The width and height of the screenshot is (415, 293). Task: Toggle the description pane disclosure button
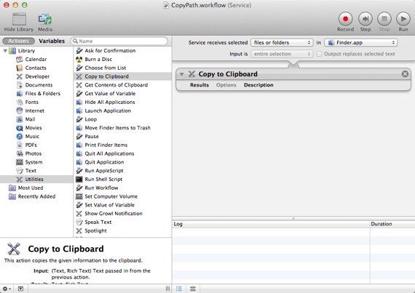20,289
